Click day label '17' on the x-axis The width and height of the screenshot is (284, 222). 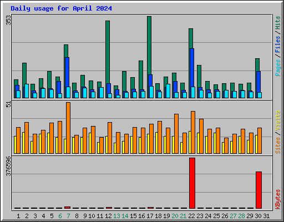pyautogui.click(x=150, y=216)
